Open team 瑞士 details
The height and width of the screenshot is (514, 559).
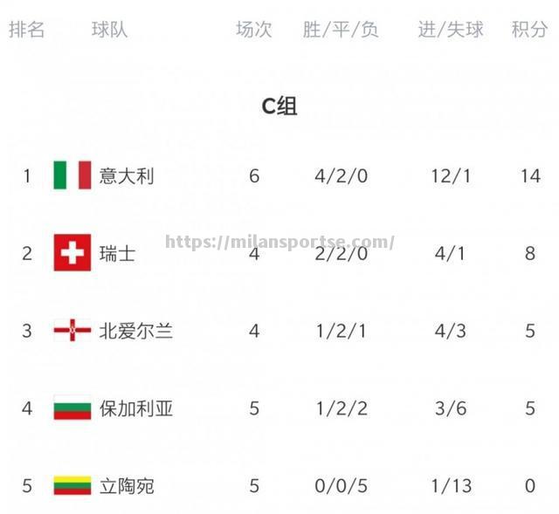click(x=117, y=254)
